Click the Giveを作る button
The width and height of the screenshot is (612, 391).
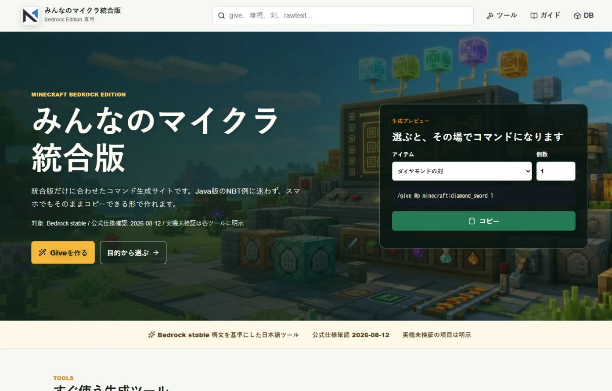point(63,252)
